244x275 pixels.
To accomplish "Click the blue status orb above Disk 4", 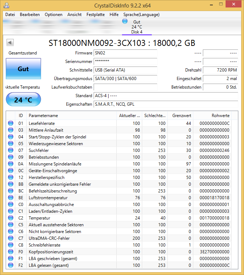I will click(125, 21).
